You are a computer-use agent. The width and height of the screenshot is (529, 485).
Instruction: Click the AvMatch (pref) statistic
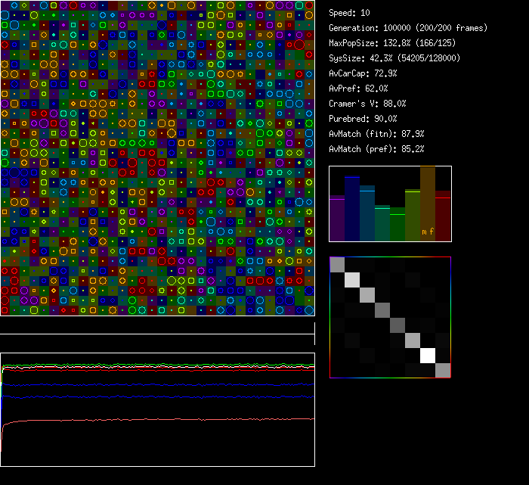coord(376,149)
